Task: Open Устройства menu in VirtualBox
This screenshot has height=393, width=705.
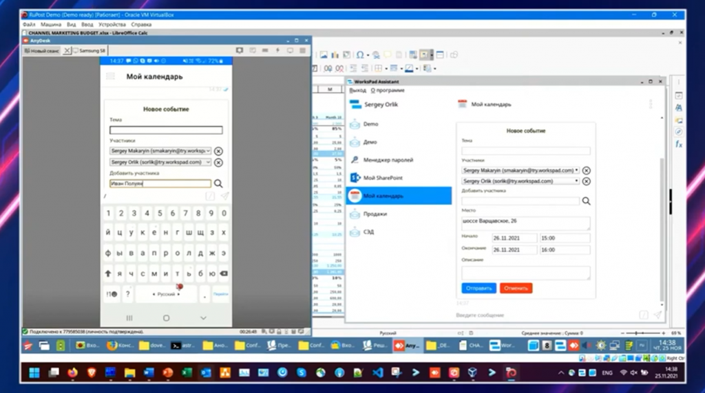Action: tap(112, 24)
